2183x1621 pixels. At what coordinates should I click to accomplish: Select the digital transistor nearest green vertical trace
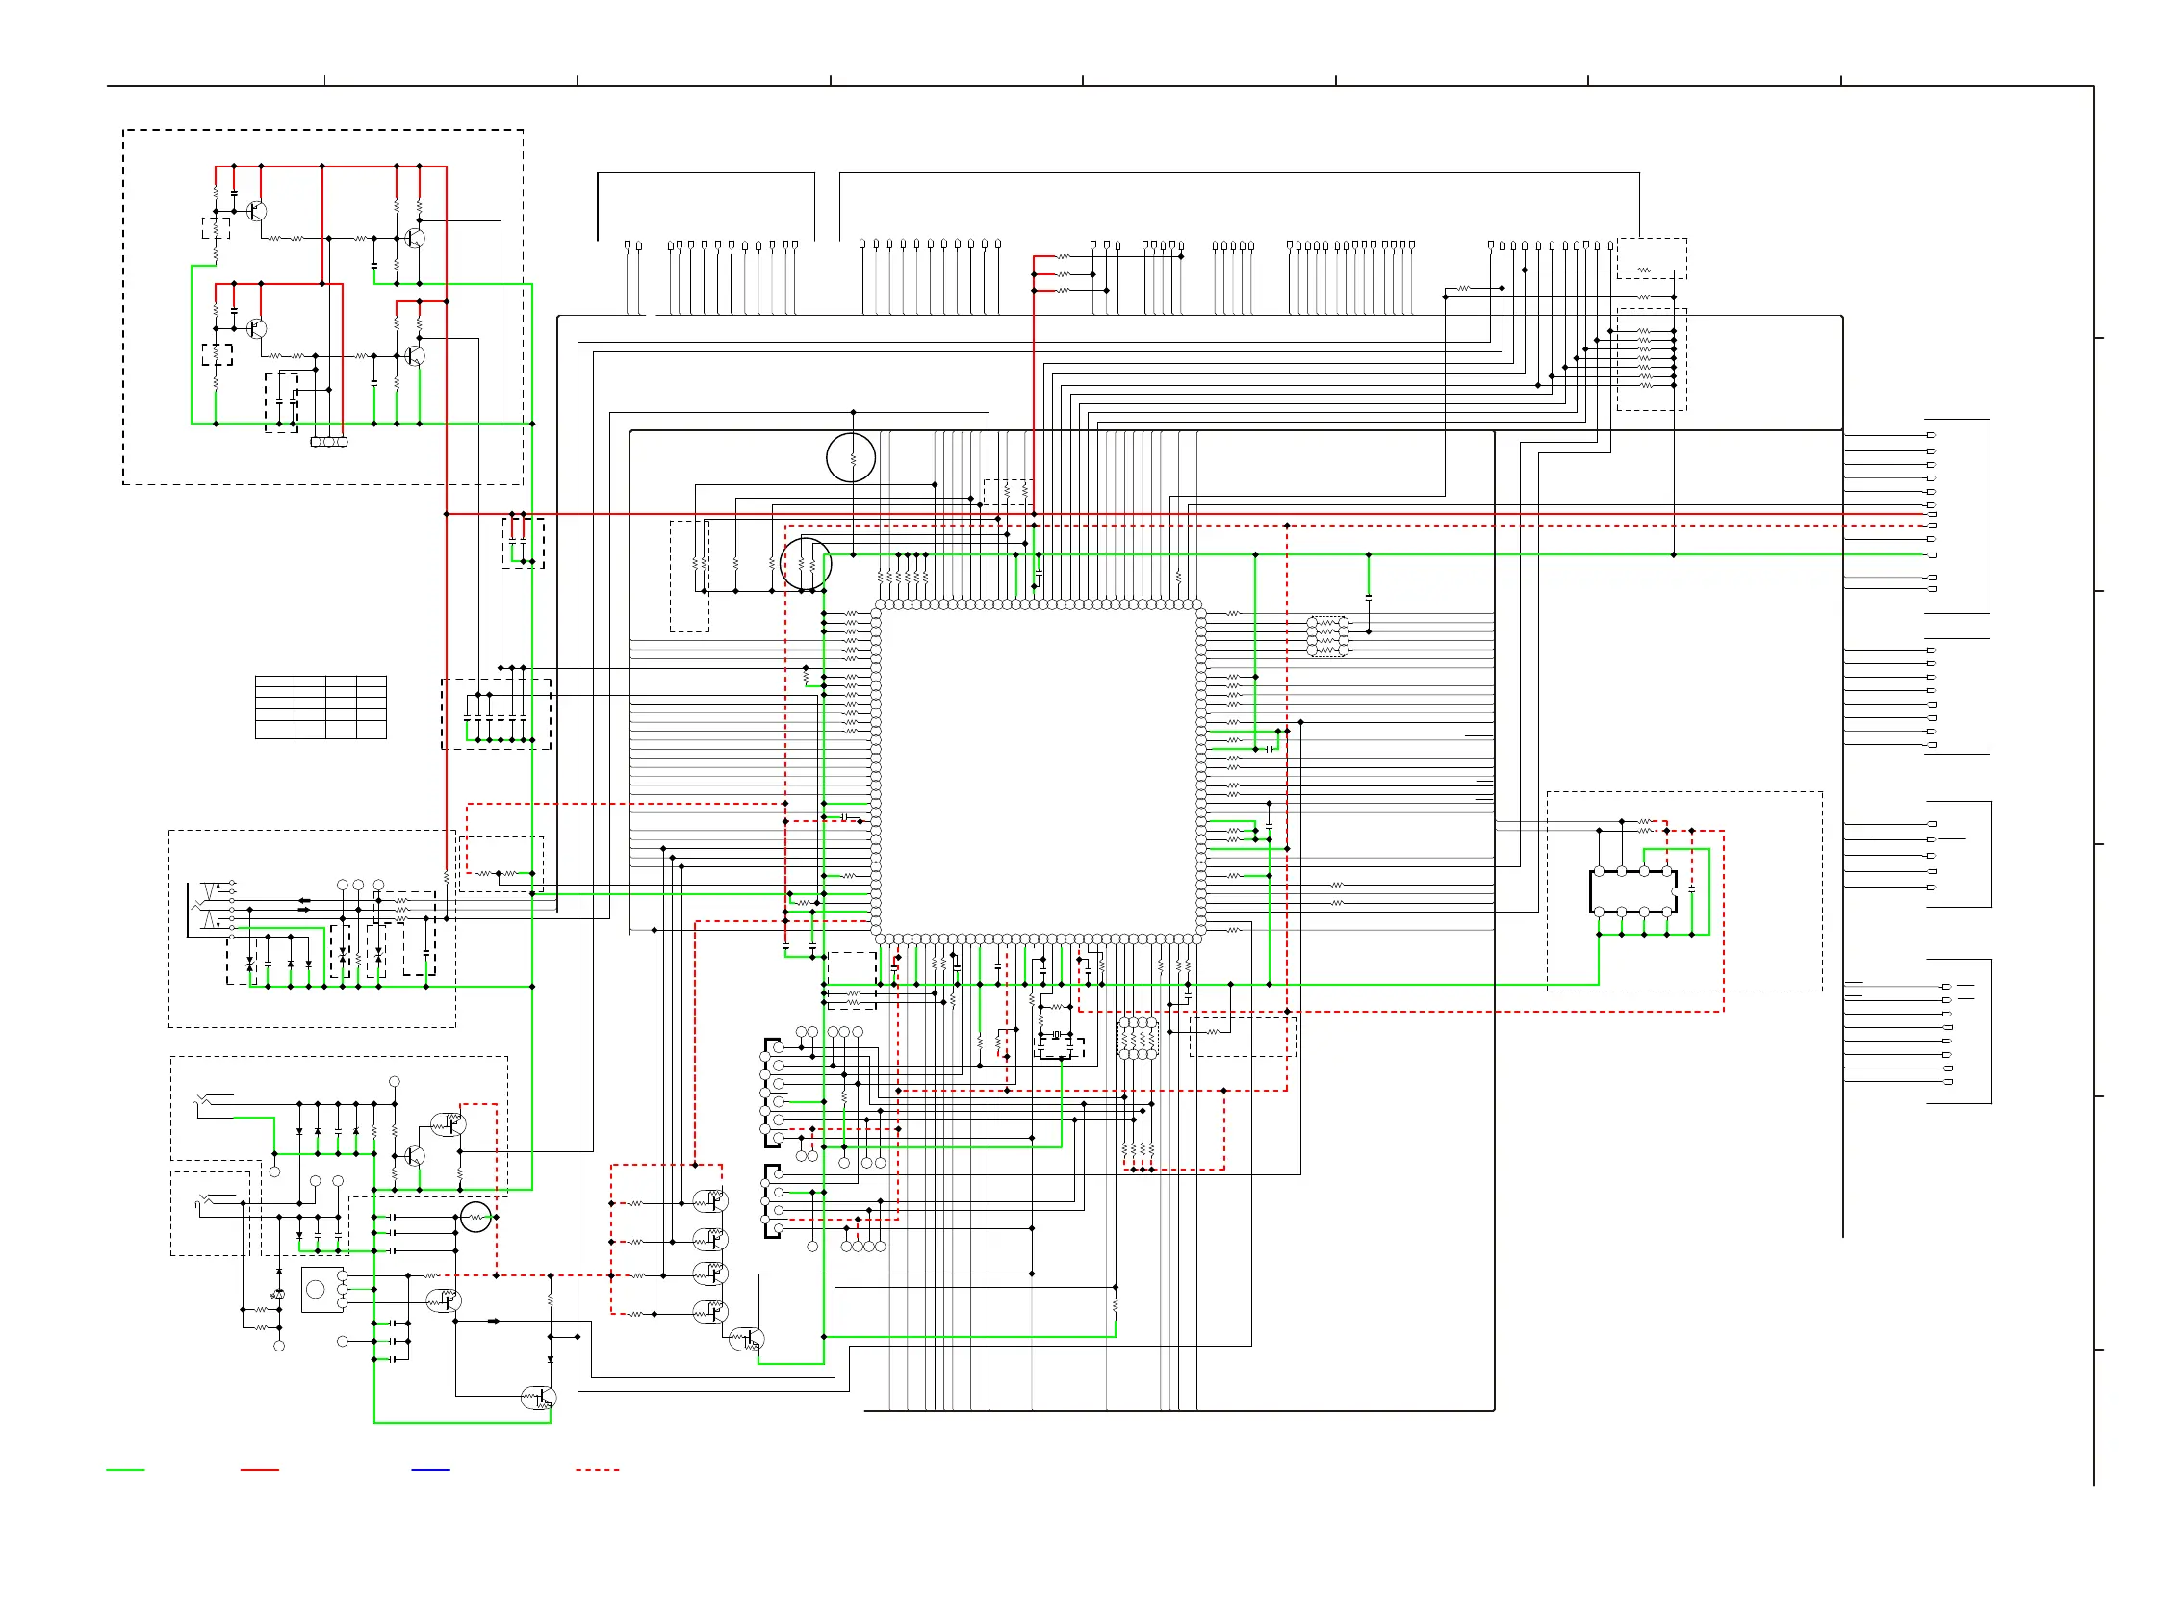pos(746,1339)
